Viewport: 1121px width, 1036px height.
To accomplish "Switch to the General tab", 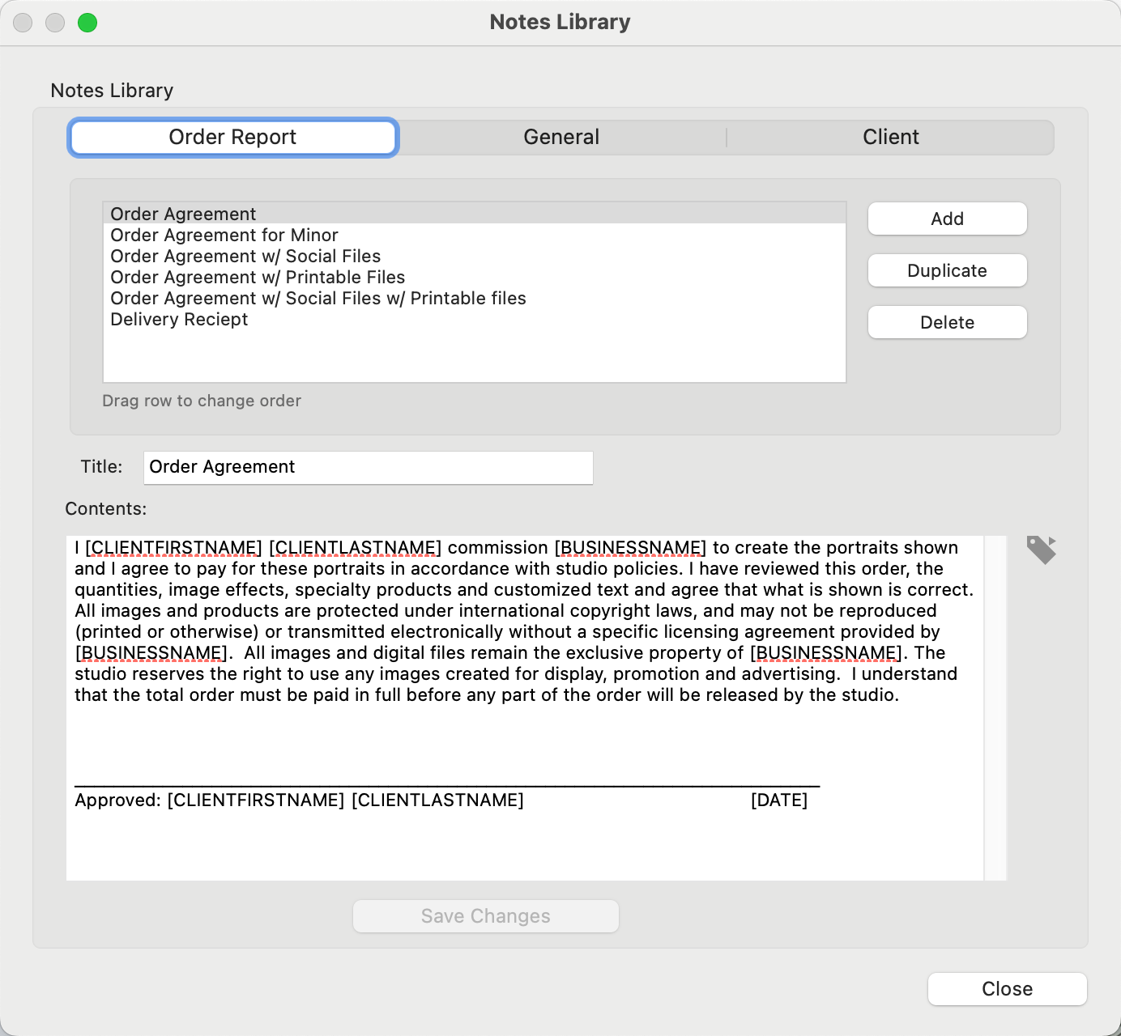I will pos(561,138).
